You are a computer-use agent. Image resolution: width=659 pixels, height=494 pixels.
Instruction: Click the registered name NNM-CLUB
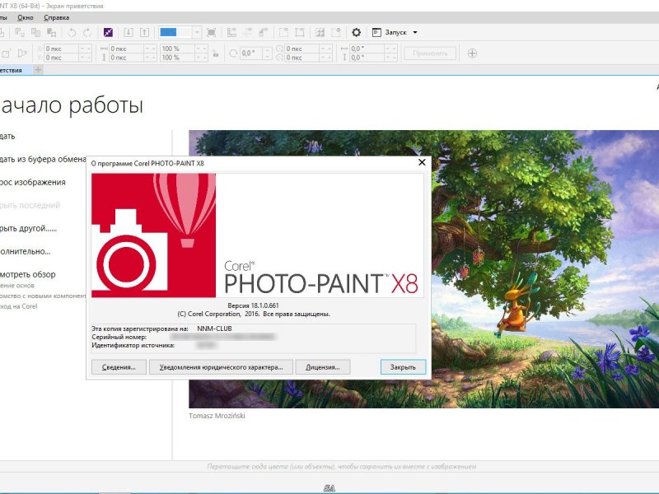click(x=214, y=329)
